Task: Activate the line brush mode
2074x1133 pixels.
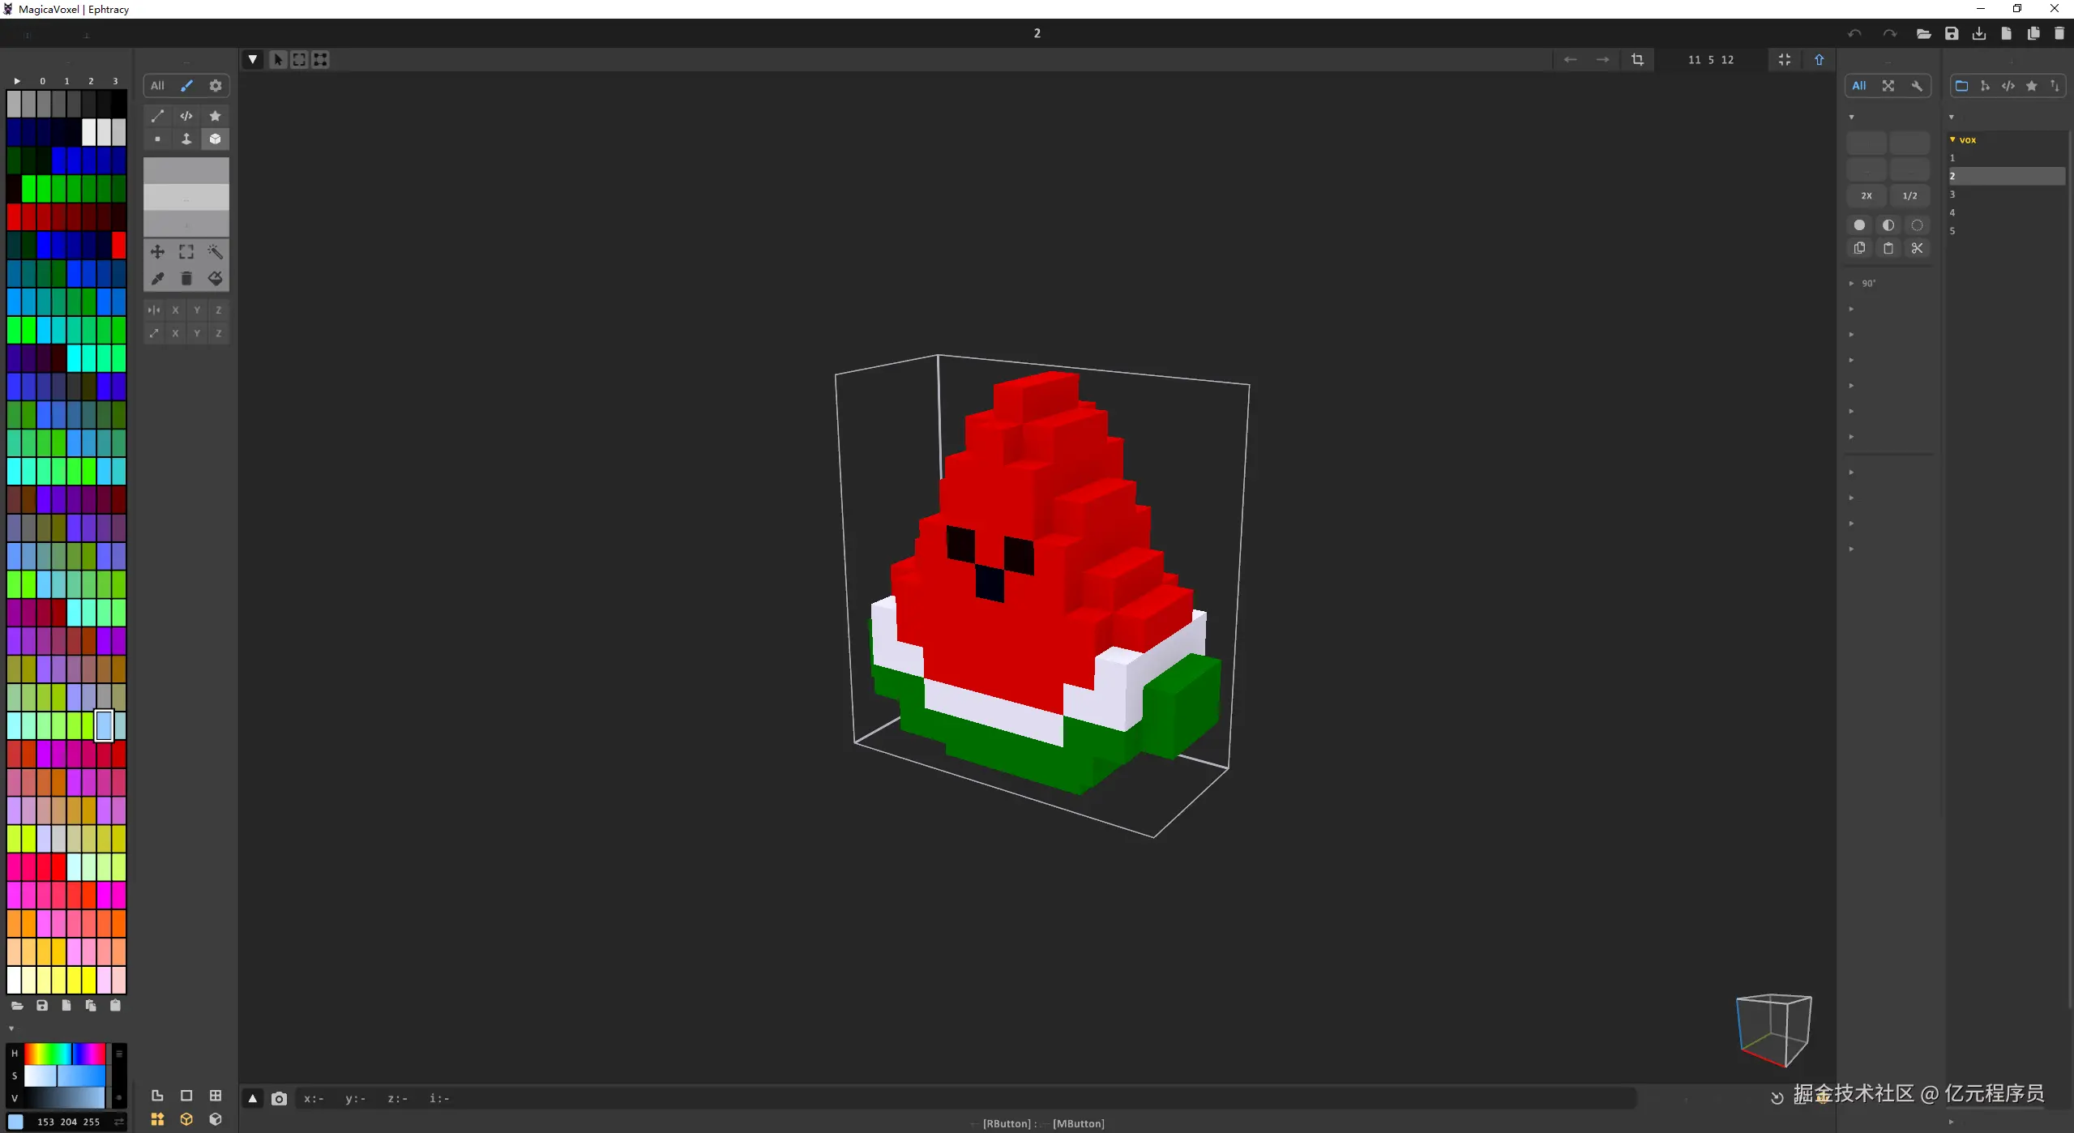Action: [157, 116]
